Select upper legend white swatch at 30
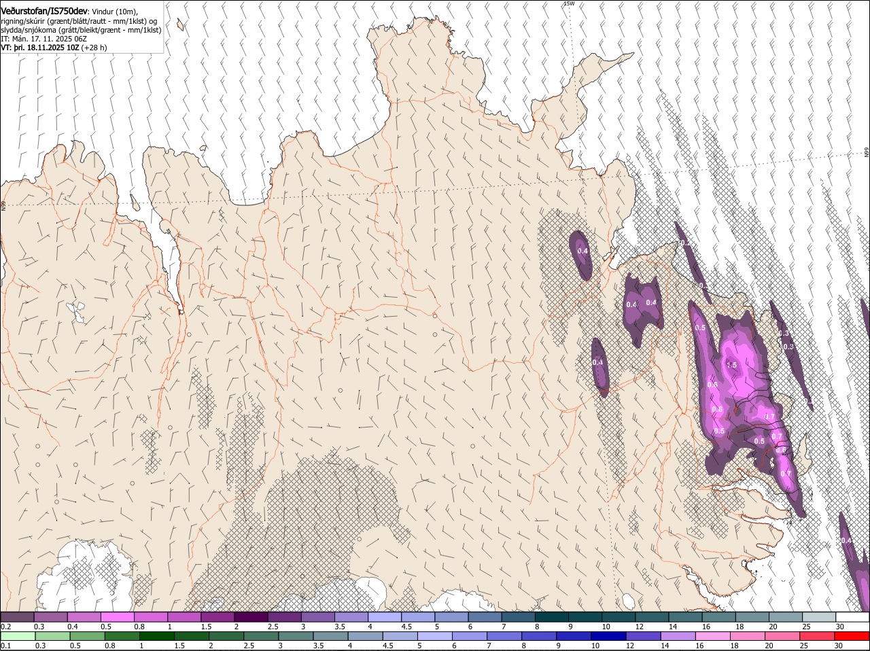 tap(853, 616)
